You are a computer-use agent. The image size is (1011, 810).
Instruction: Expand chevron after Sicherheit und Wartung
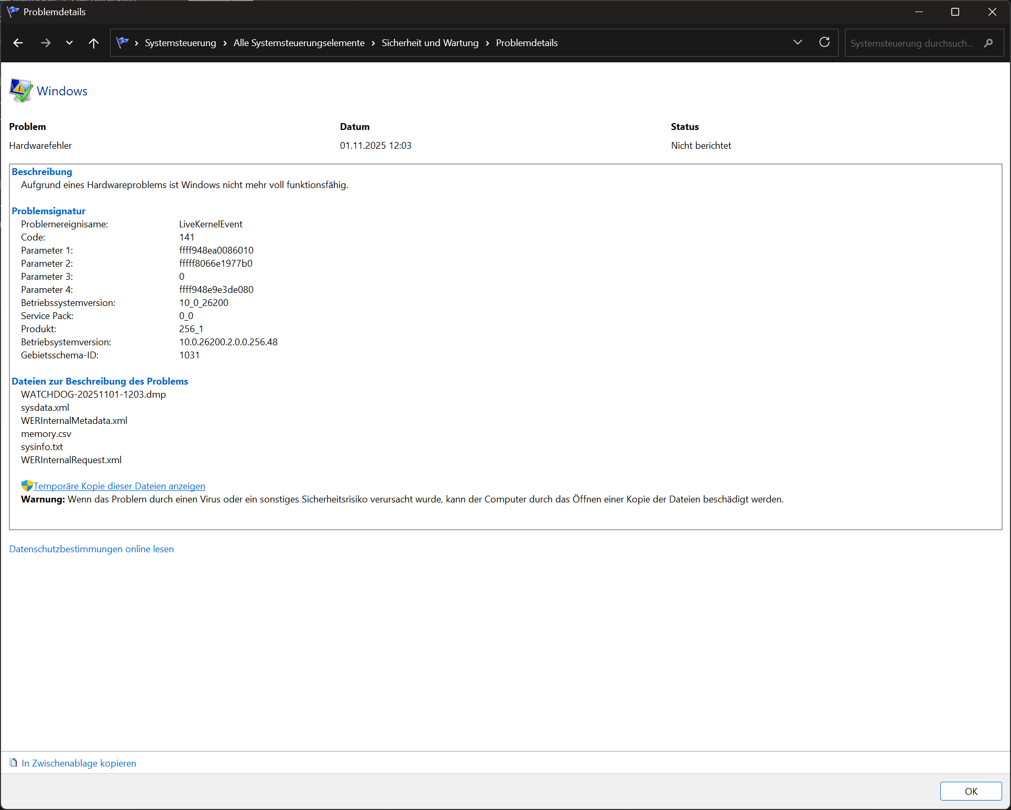(x=487, y=43)
